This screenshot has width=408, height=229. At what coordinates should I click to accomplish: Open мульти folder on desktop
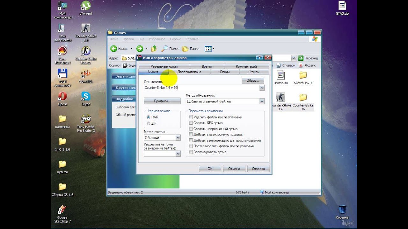[62, 167]
